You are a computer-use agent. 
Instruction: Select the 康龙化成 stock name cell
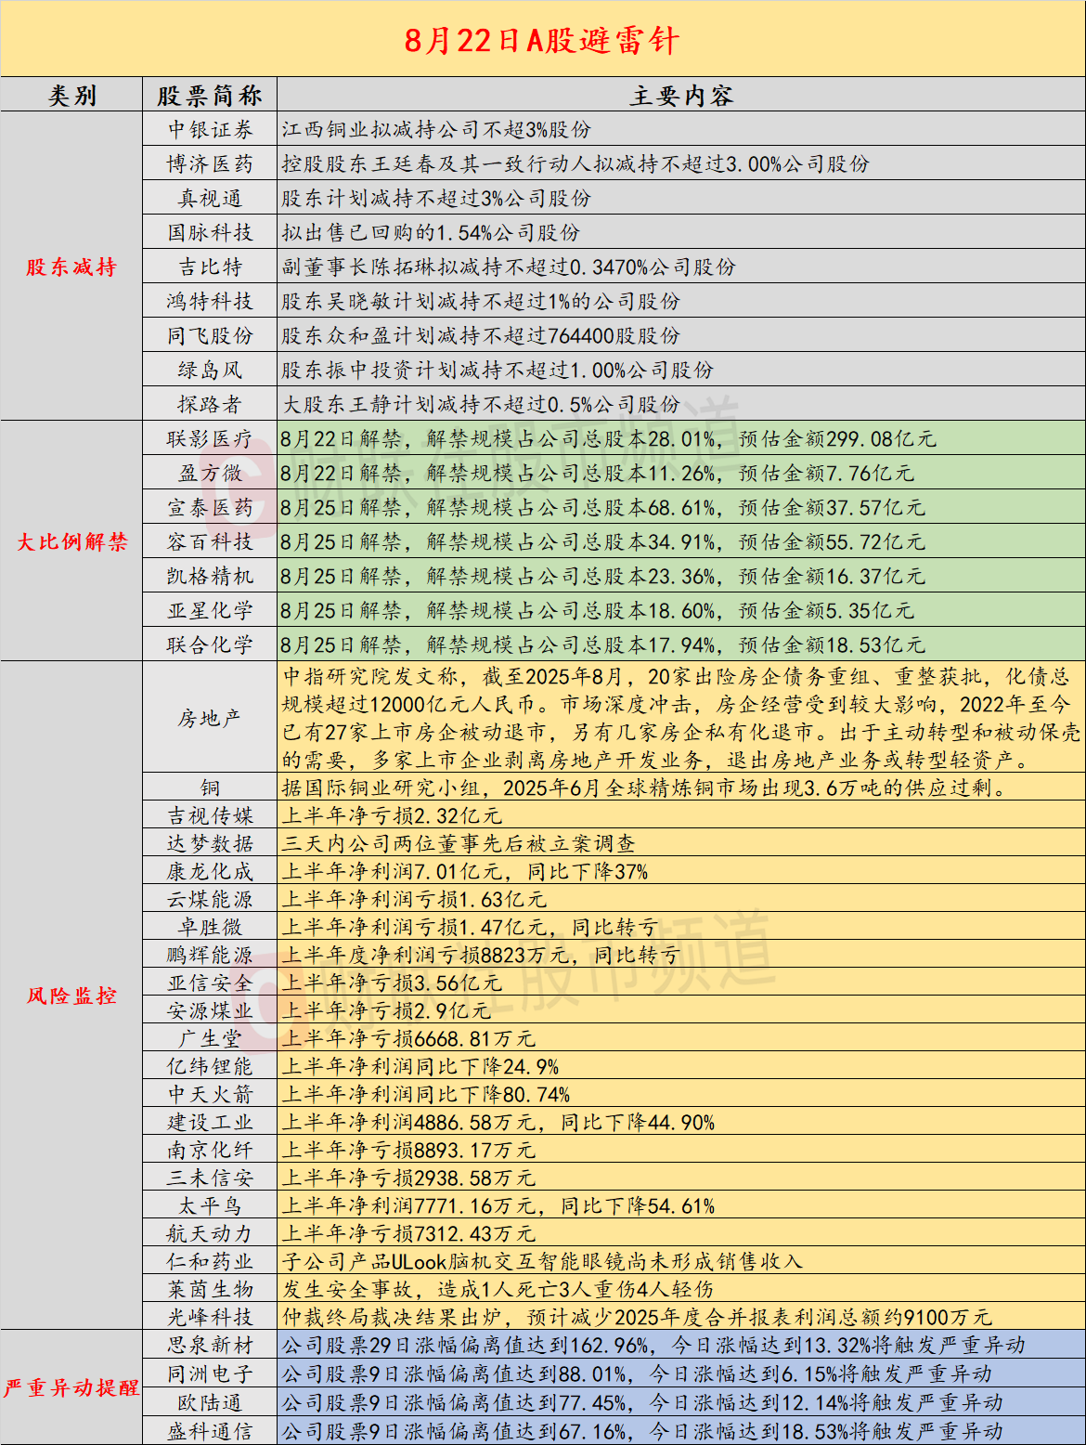tap(210, 871)
